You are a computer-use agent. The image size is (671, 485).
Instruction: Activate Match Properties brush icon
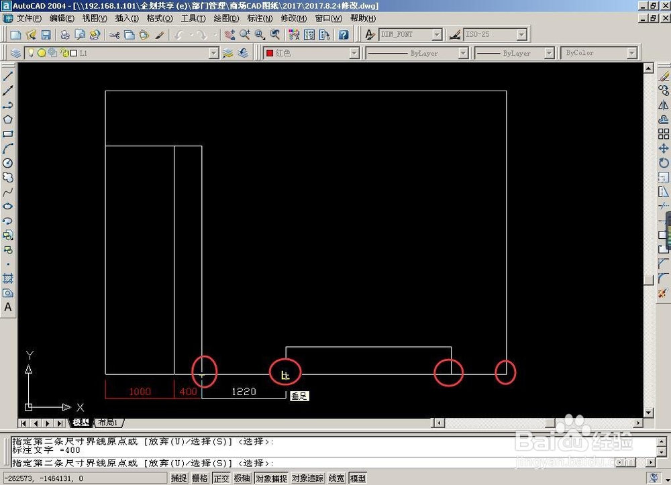(160, 35)
